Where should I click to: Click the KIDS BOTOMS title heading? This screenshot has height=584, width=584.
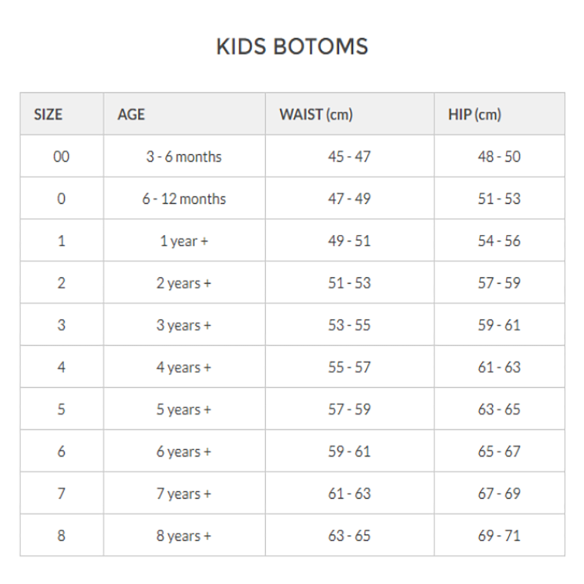pyautogui.click(x=292, y=47)
